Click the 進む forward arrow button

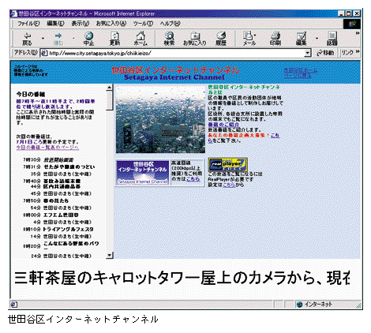58,39
